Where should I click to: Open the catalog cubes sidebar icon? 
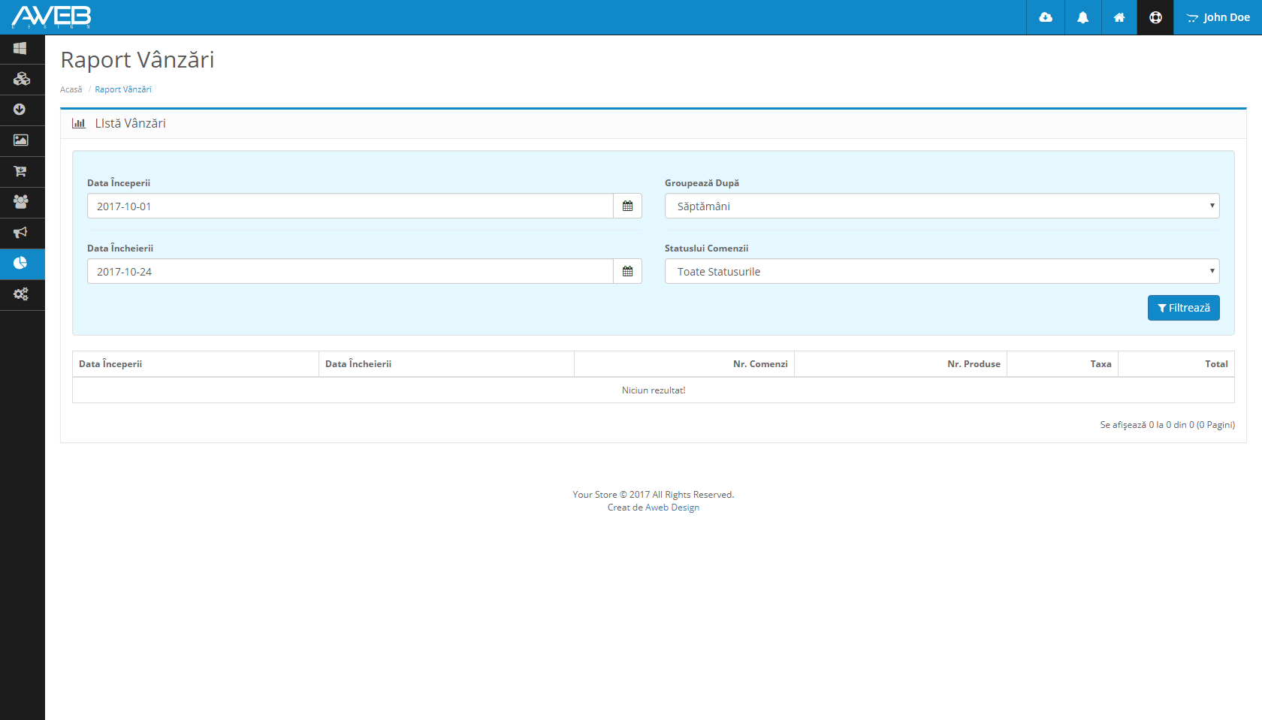(21, 79)
